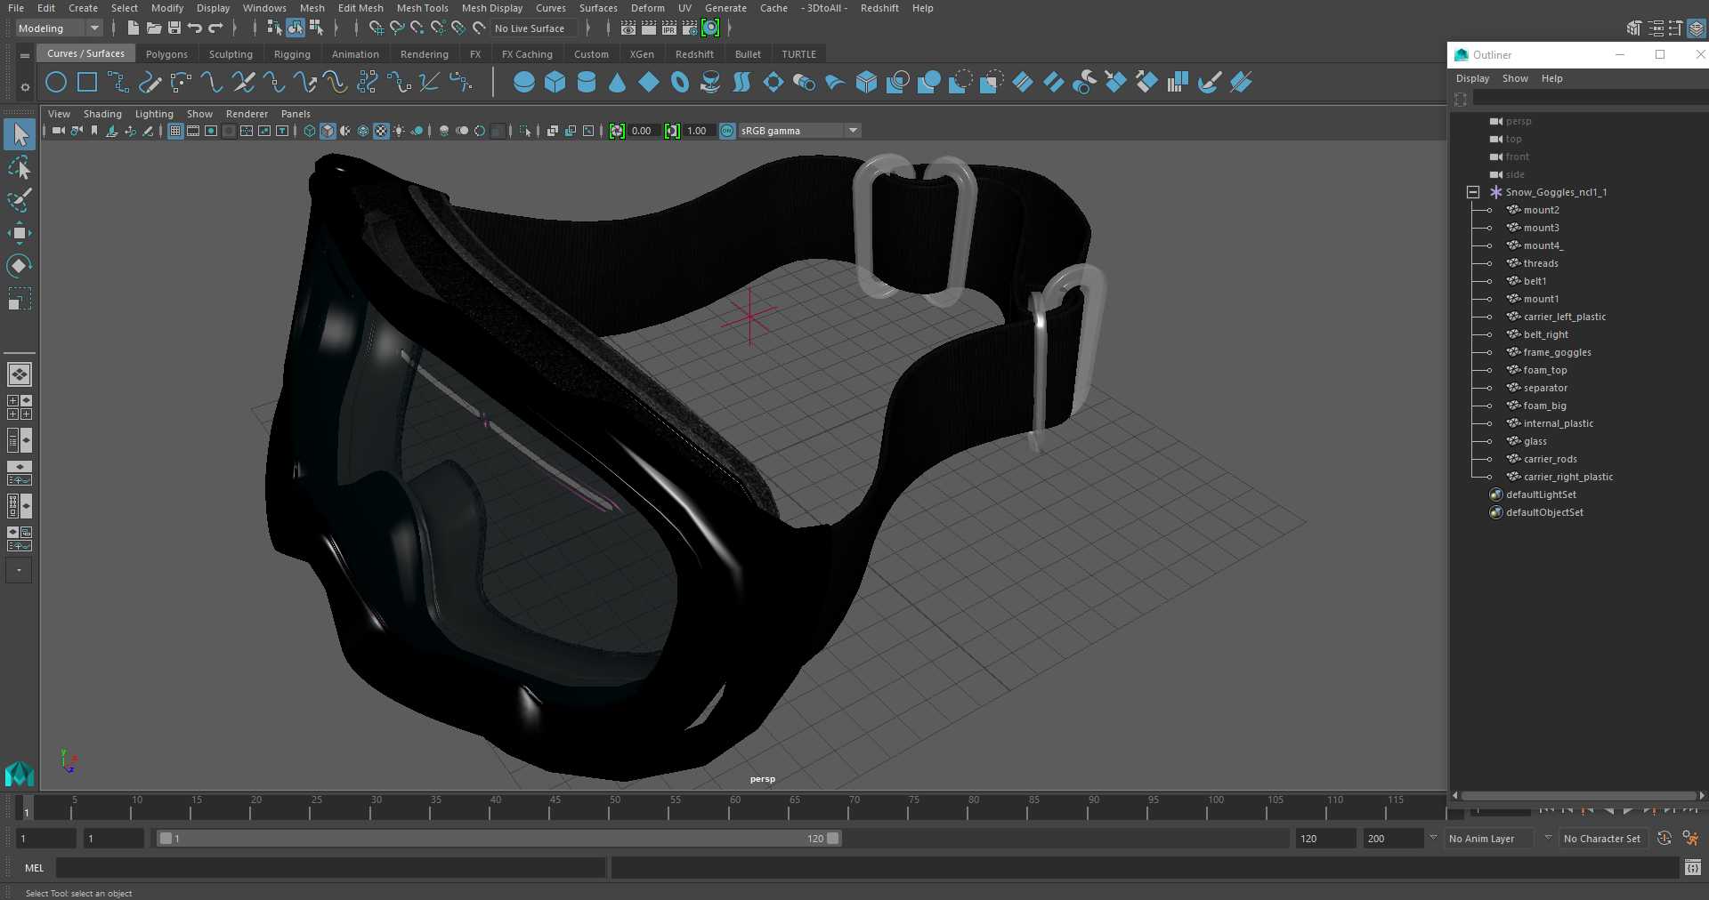Open the viewport Panels menu
The width and height of the screenshot is (1709, 900).
(296, 114)
